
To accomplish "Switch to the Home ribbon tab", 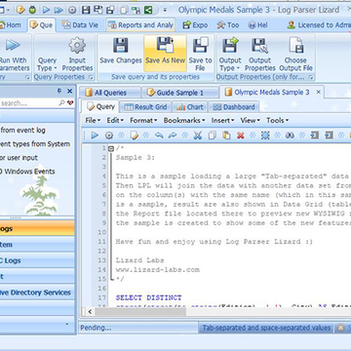I will click(11, 25).
